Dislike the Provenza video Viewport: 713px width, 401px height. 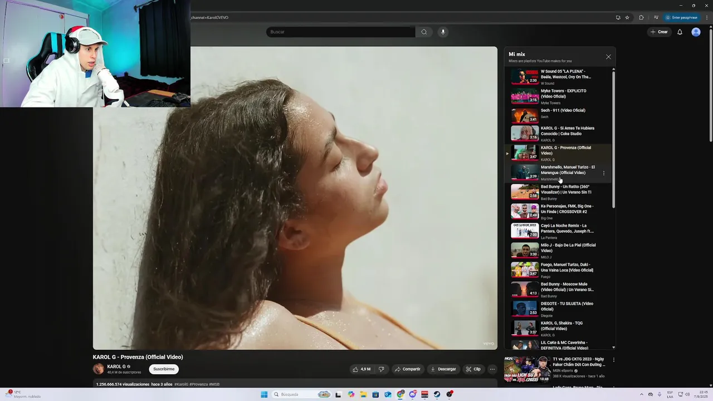(x=382, y=369)
